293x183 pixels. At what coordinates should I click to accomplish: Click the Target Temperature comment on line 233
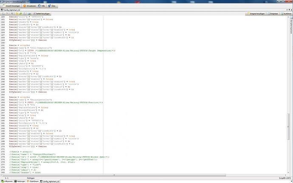coord(75,51)
